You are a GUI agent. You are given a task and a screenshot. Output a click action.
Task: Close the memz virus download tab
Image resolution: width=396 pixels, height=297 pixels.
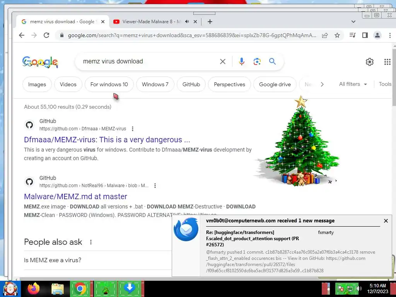pyautogui.click(x=103, y=22)
